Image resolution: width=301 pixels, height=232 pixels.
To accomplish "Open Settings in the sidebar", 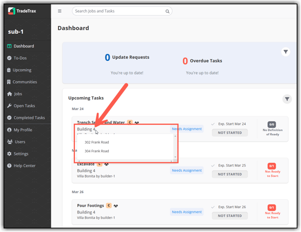I will [x=27, y=154].
